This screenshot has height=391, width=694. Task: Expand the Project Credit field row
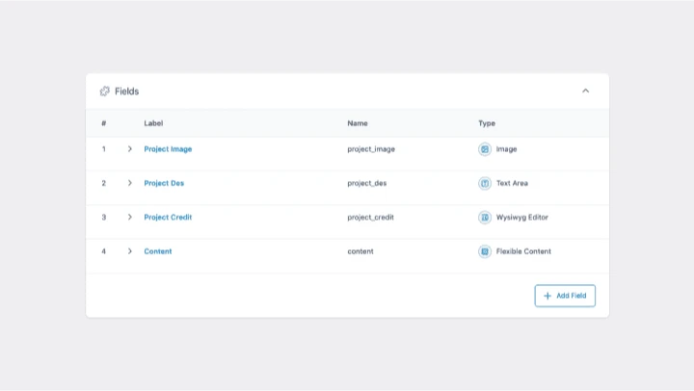130,218
